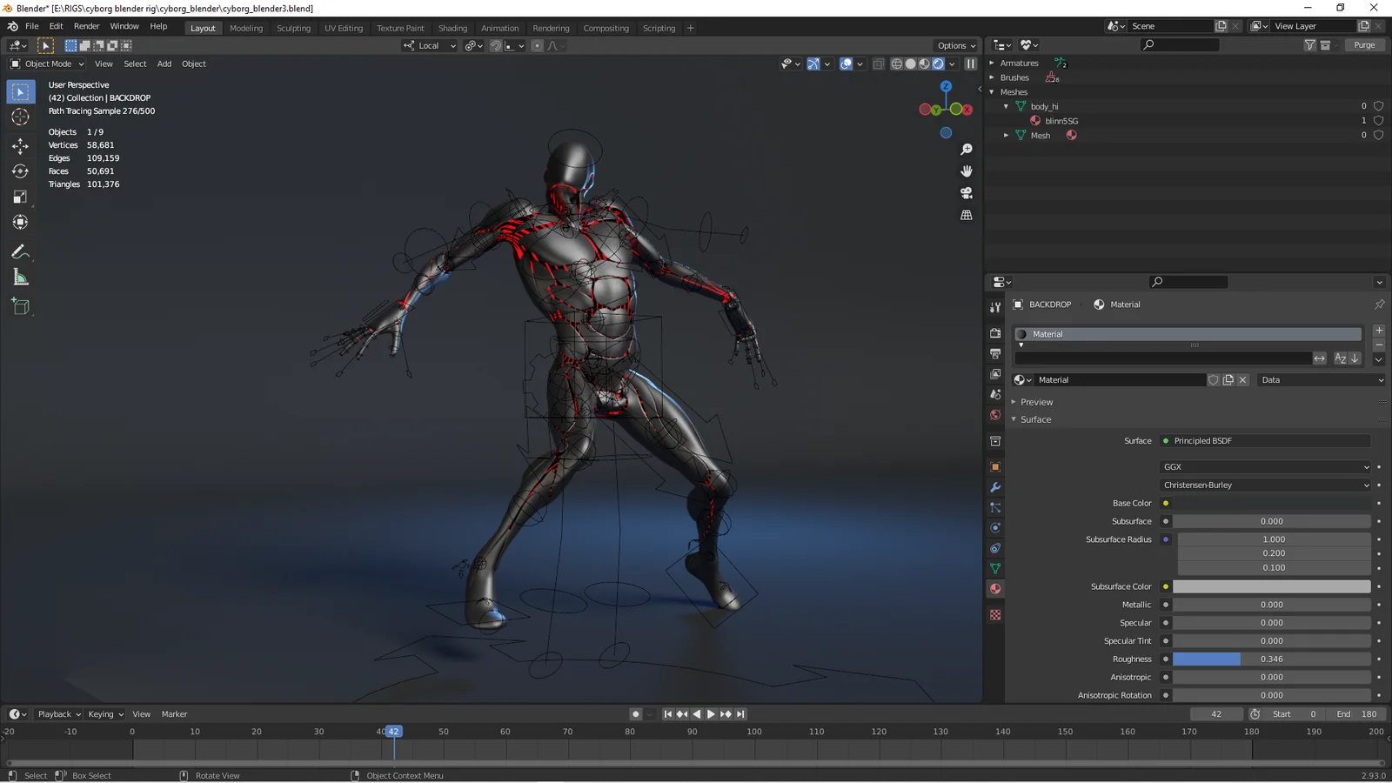Activate the Move tool

pyautogui.click(x=20, y=146)
